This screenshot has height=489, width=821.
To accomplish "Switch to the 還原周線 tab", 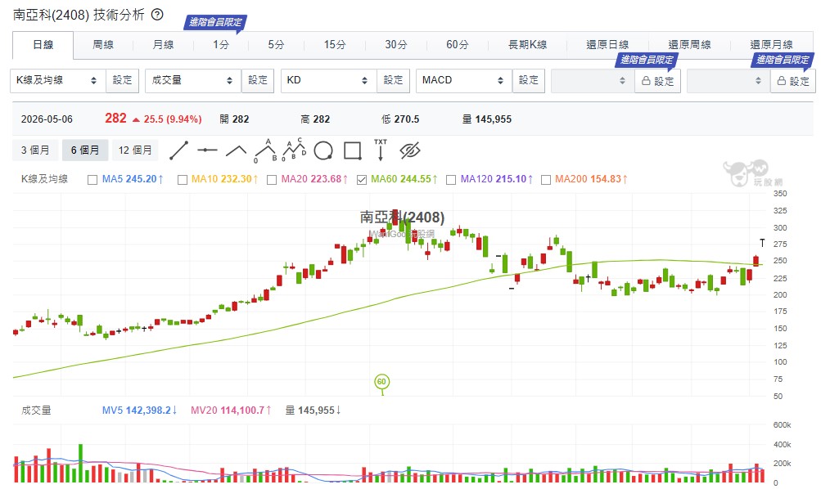I will (689, 45).
